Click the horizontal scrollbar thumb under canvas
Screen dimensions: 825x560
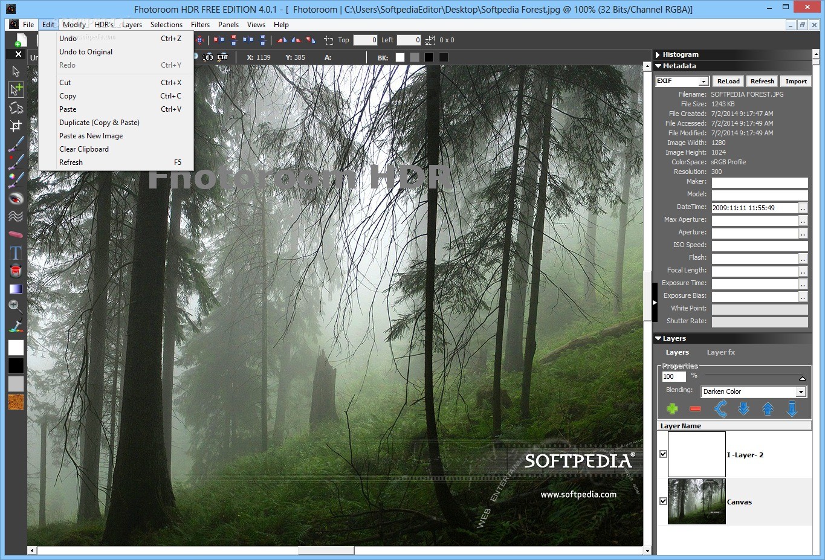click(326, 550)
